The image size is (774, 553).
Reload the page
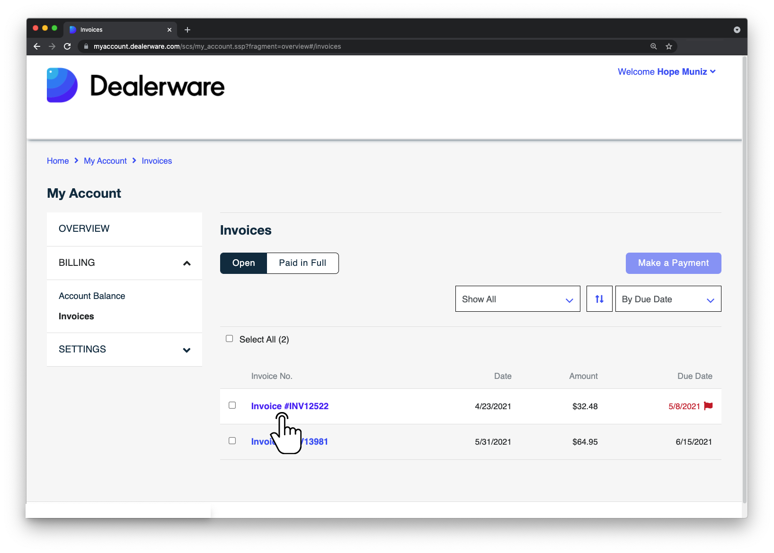point(67,46)
